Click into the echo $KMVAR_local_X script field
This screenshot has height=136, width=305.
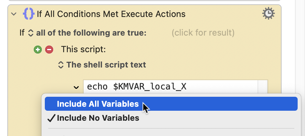171,87
